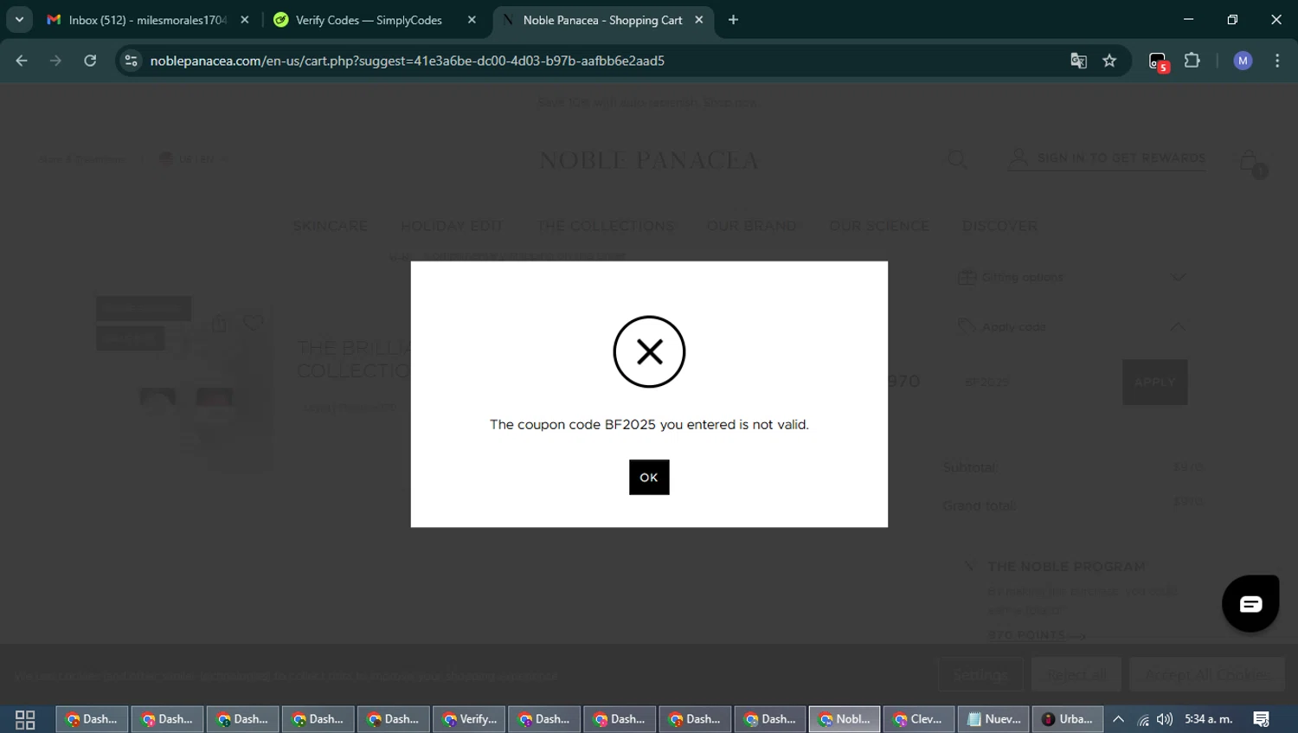Click Accept All Cookies

point(1207,674)
